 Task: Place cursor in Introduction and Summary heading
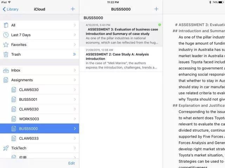(202, 31)
